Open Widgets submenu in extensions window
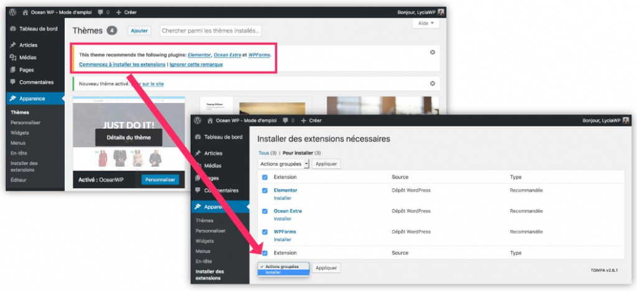This screenshot has height=291, width=637. coord(204,241)
